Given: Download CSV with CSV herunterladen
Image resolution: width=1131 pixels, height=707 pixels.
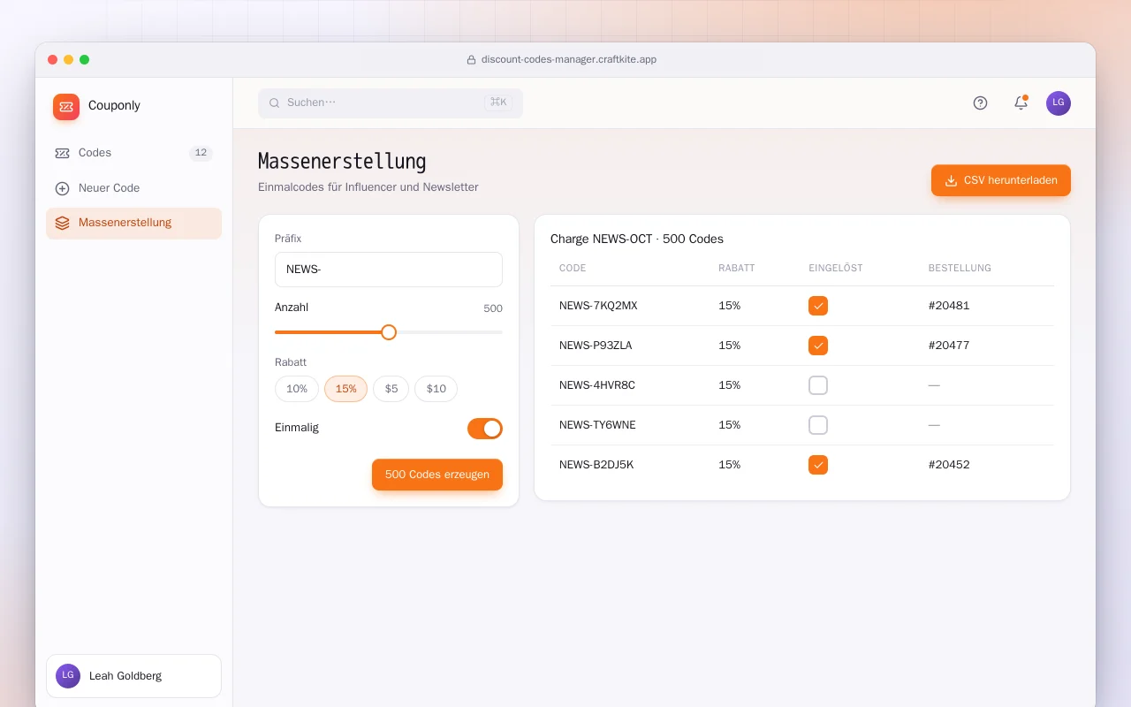Looking at the screenshot, I should pyautogui.click(x=1001, y=180).
